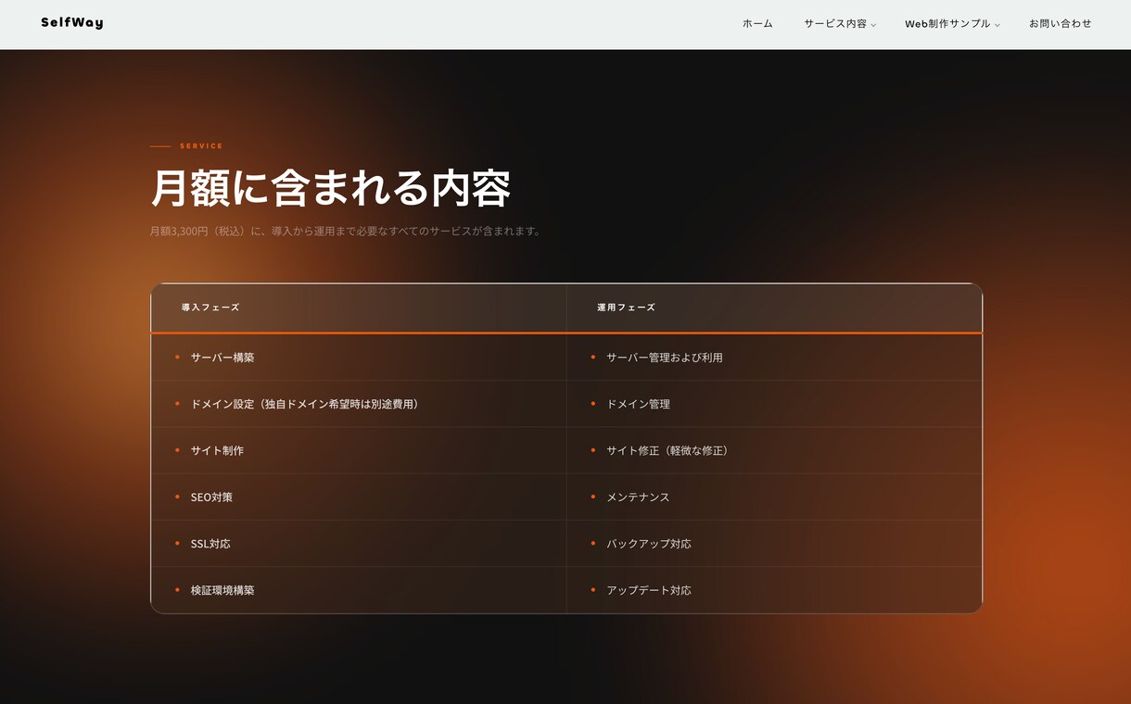The image size is (1131, 704).
Task: Select the ドメイン管理 table cell
Action: tap(774, 404)
